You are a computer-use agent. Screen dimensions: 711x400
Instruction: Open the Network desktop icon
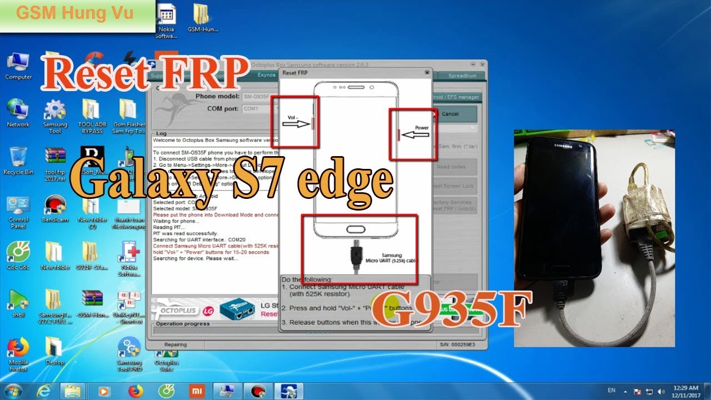pos(18,113)
